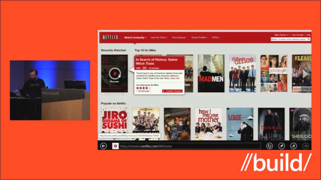This screenshot has height=180, width=321.
Task: Add title to Instant Queue
Action: (x=172, y=91)
